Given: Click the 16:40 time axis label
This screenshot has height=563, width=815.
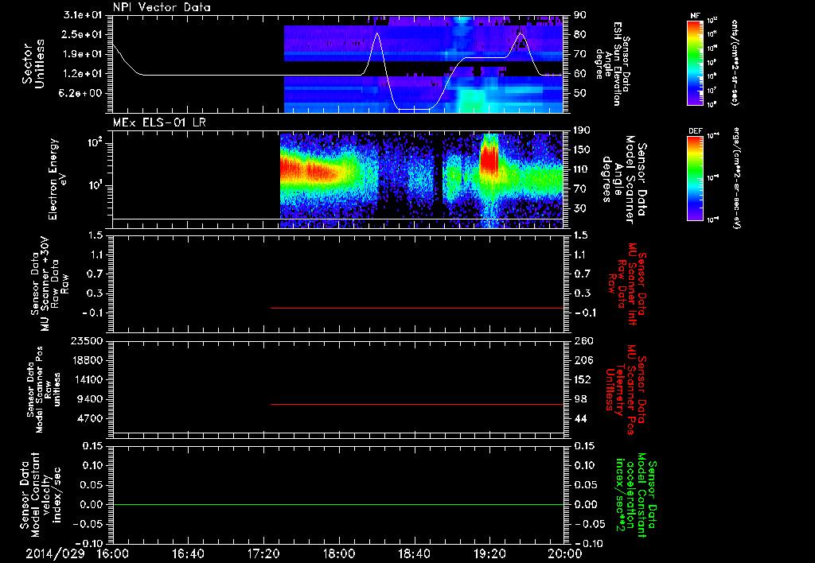Looking at the screenshot, I should pos(188,553).
